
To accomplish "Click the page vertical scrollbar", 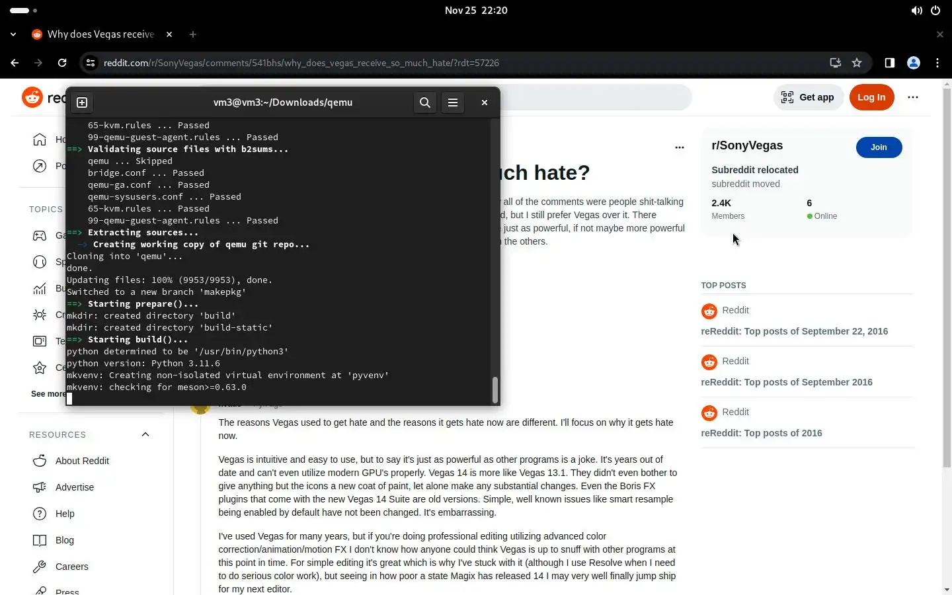I will (947, 279).
